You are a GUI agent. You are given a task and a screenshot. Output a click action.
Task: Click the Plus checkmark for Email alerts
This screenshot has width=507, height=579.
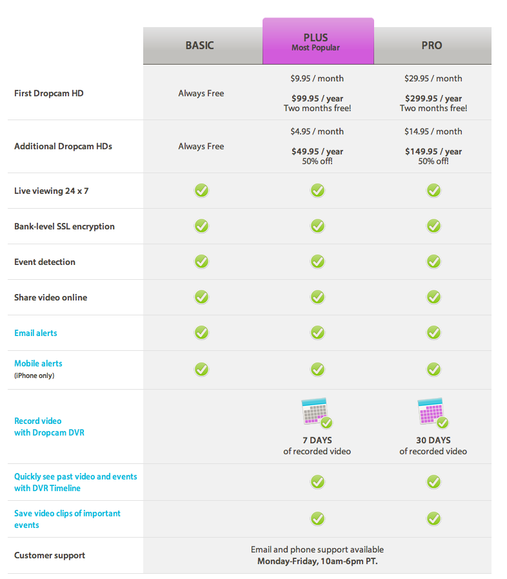[x=317, y=333]
